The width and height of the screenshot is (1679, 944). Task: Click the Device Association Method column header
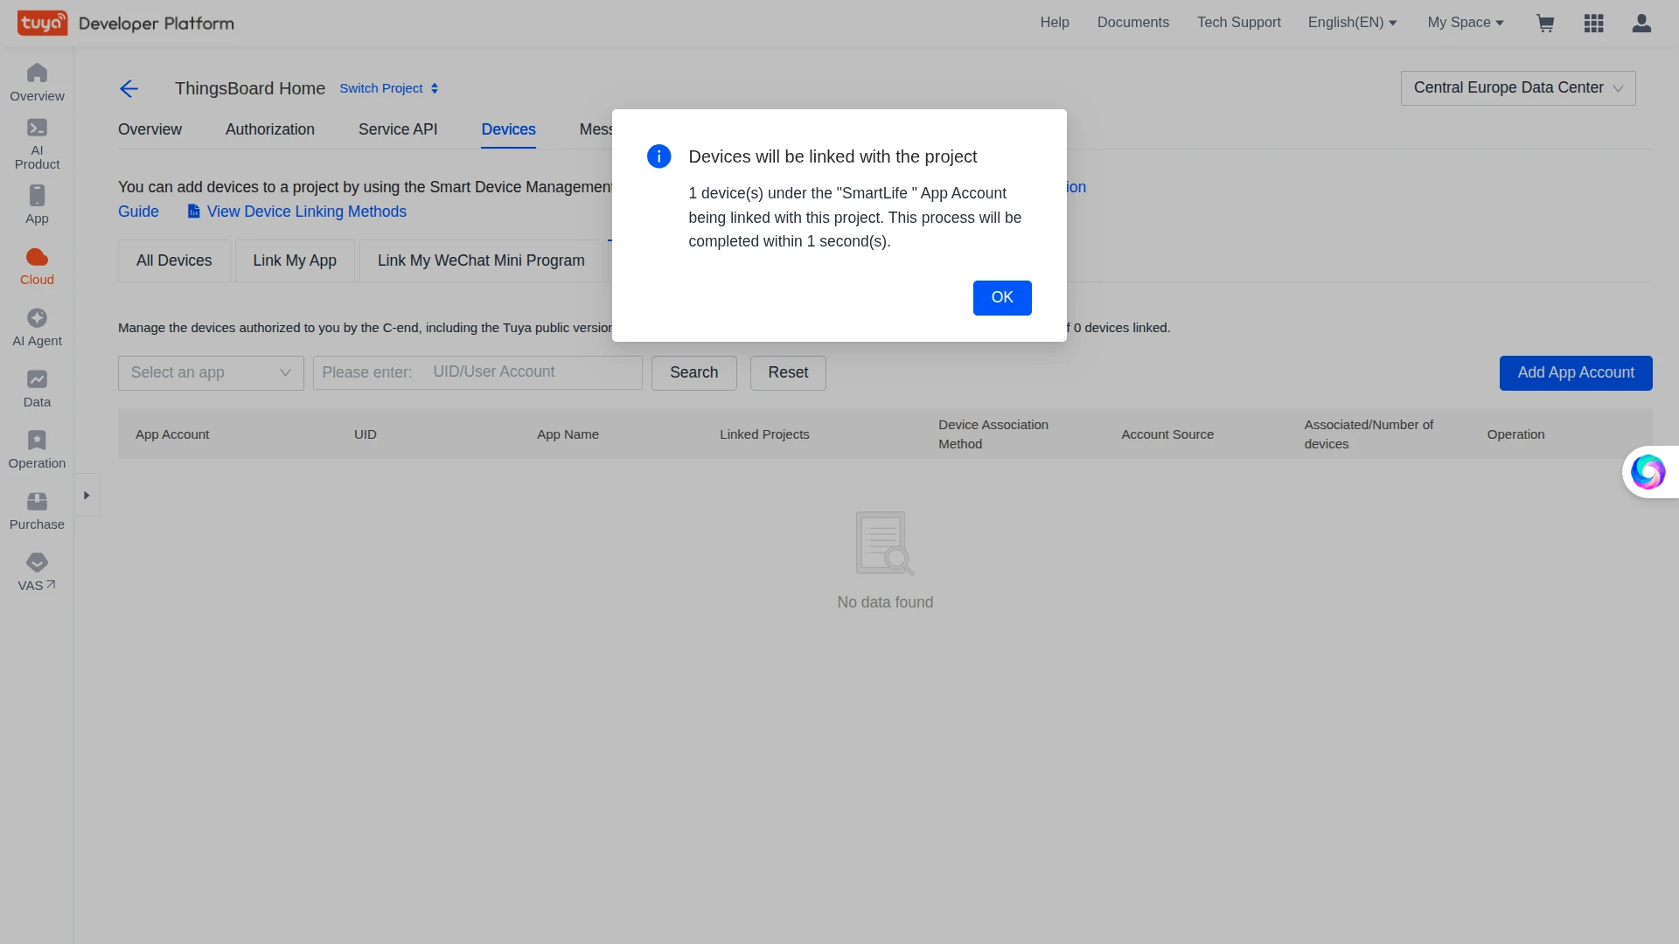(993, 434)
